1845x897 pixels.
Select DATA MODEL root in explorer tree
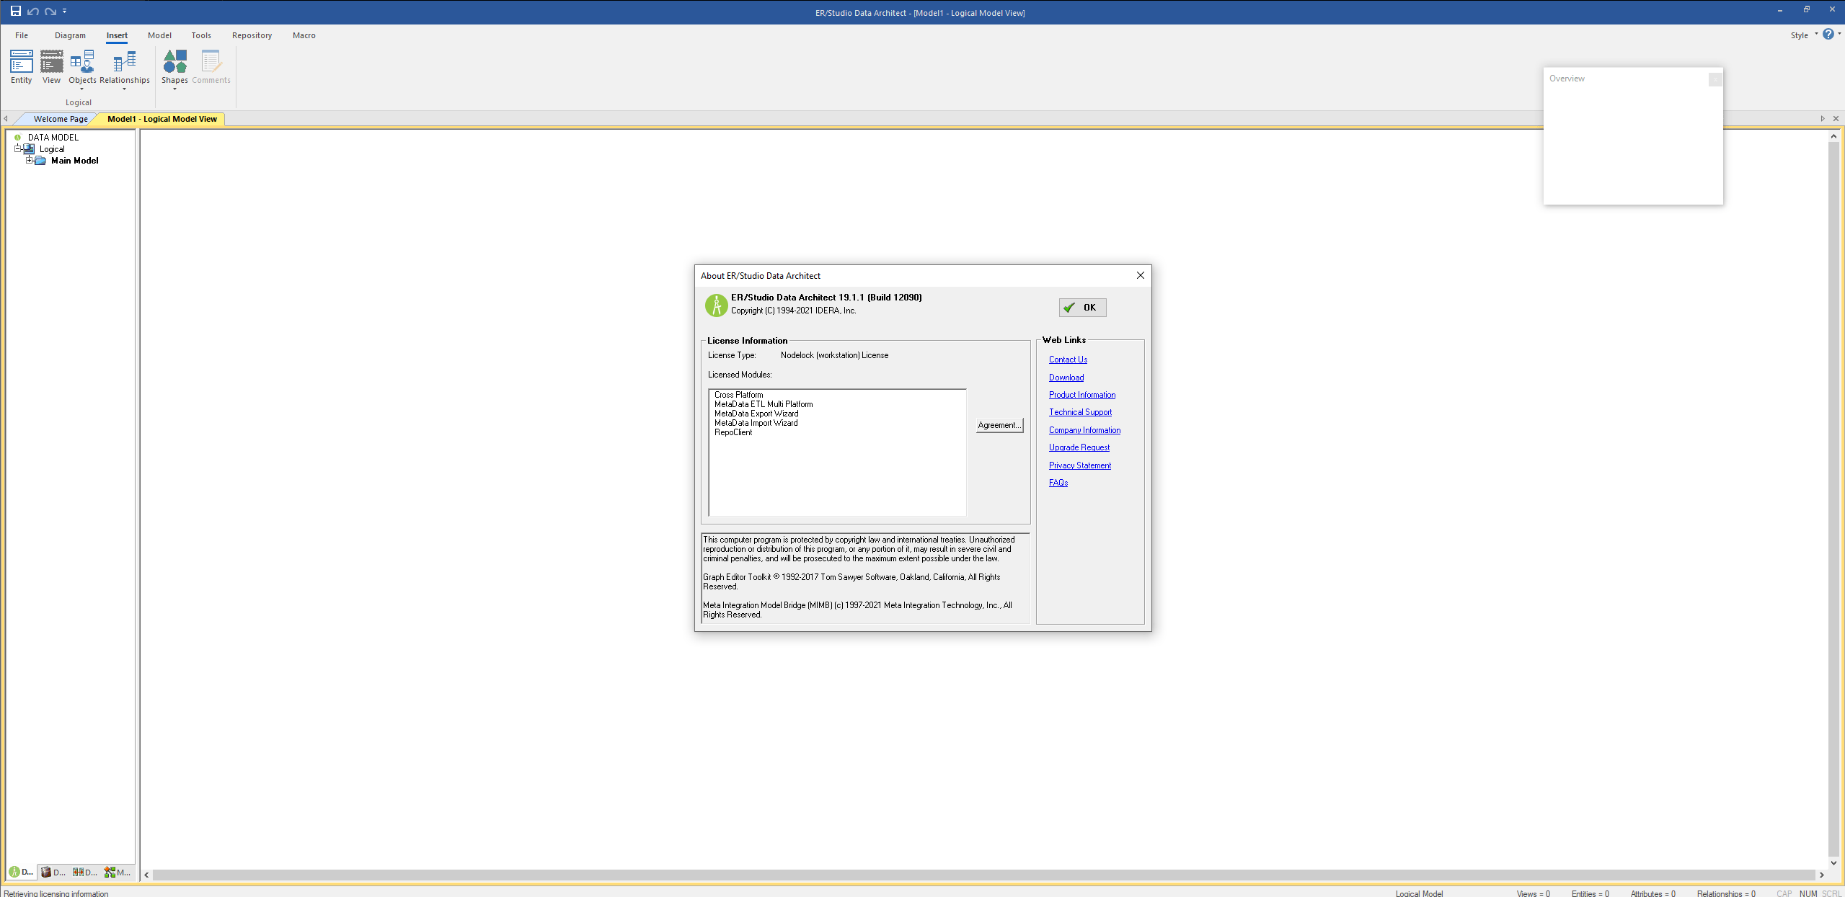pyautogui.click(x=53, y=138)
